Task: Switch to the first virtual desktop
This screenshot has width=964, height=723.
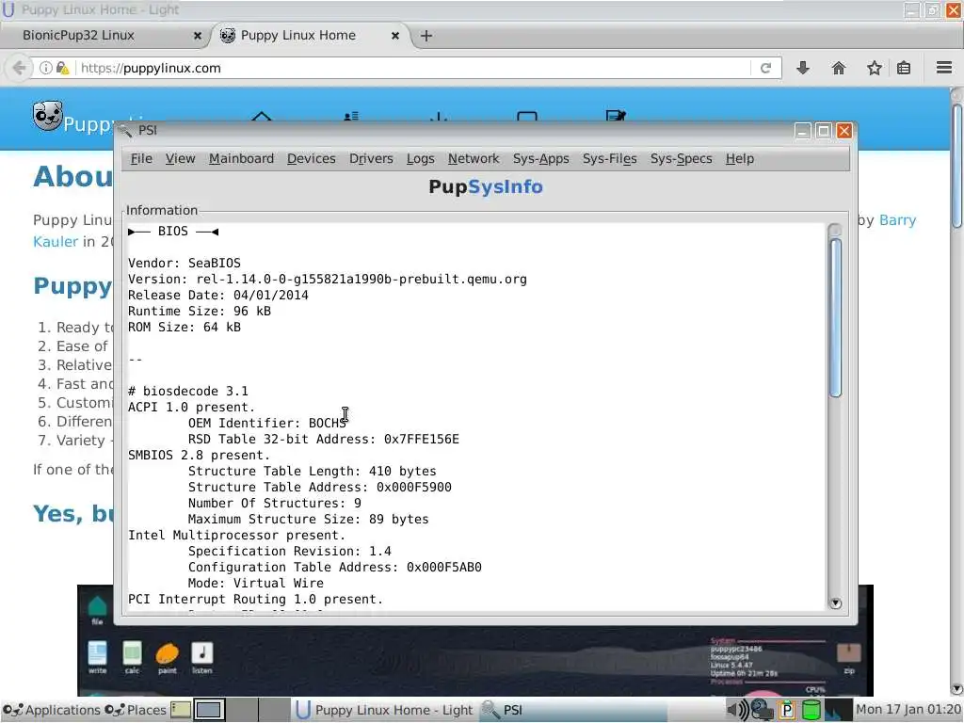Action: [209, 710]
